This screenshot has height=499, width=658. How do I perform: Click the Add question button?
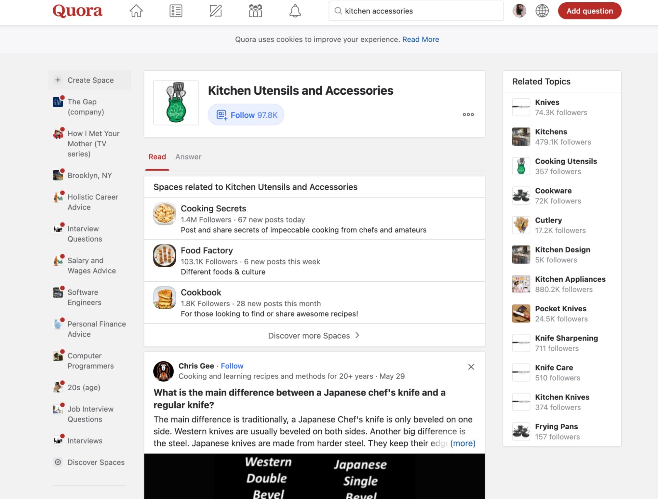click(589, 11)
